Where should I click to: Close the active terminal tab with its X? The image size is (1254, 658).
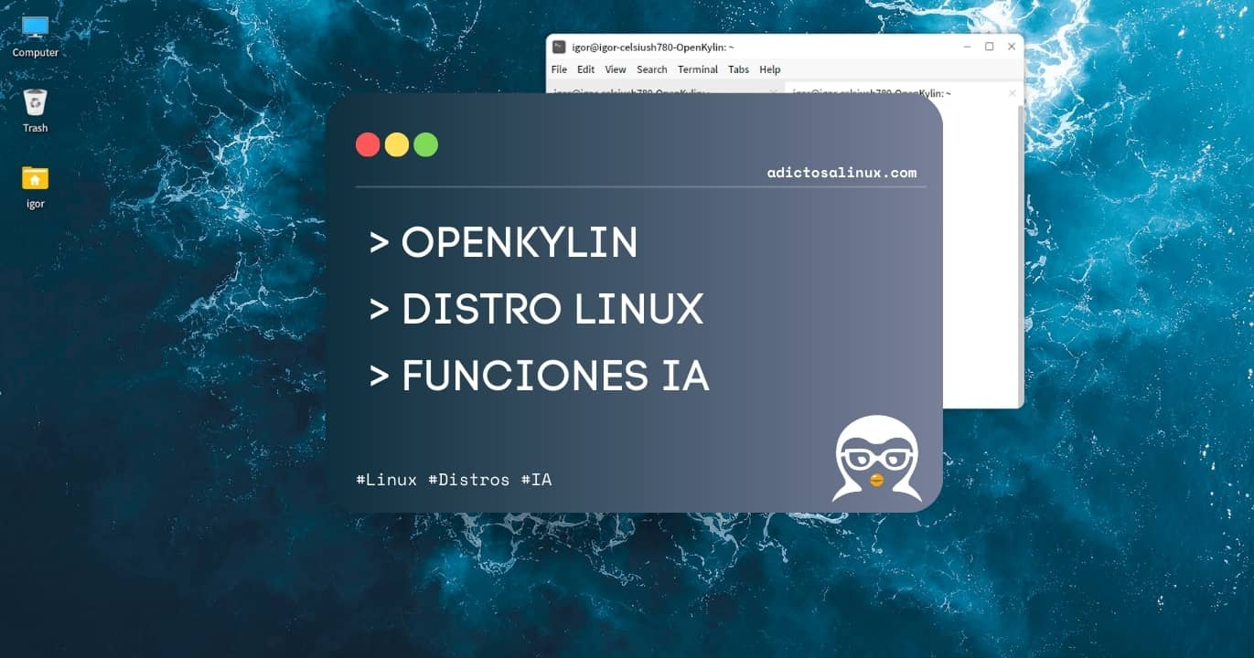pos(1012,92)
